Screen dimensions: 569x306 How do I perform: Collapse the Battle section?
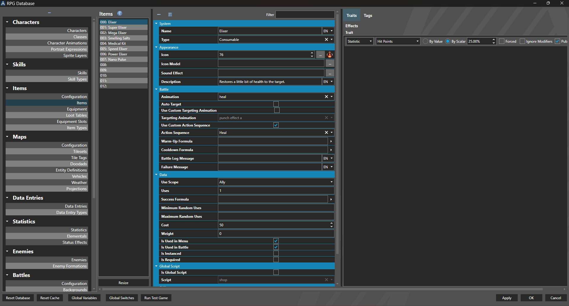click(x=157, y=89)
